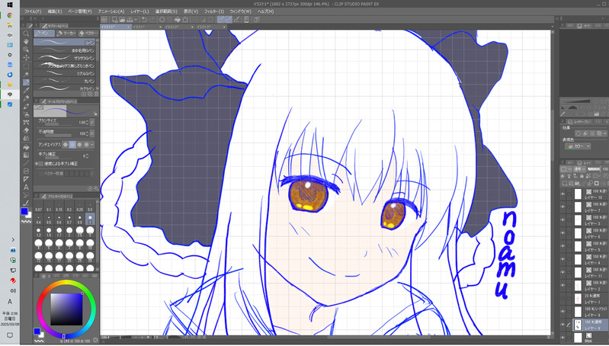Toggle visibility of レイヤー 10
Screen dimensions: 609x346
[x=563, y=194]
